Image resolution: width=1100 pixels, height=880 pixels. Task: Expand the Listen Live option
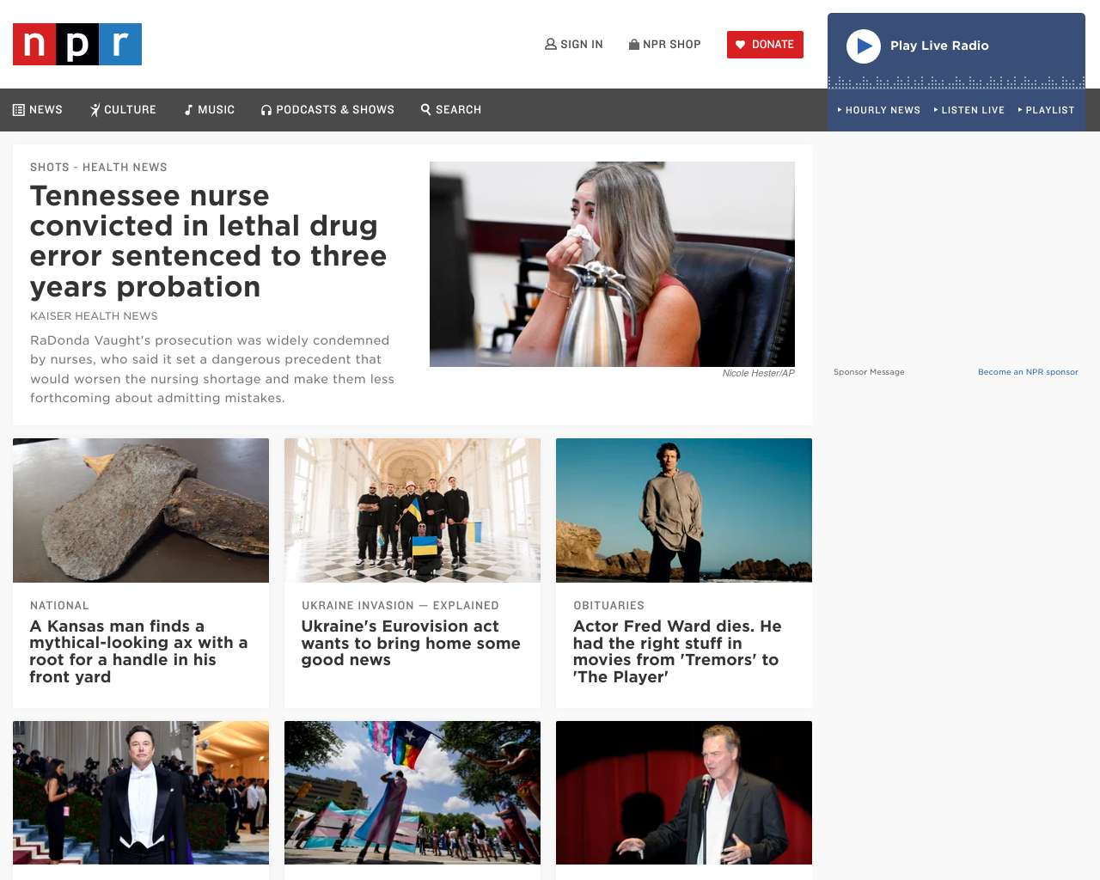click(x=969, y=110)
